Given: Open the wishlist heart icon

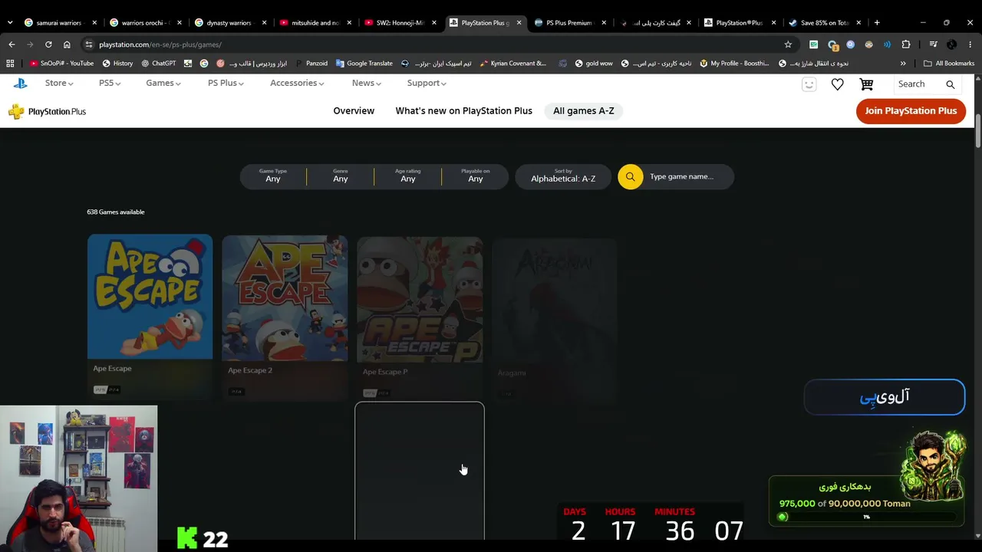Looking at the screenshot, I should tap(838, 84).
